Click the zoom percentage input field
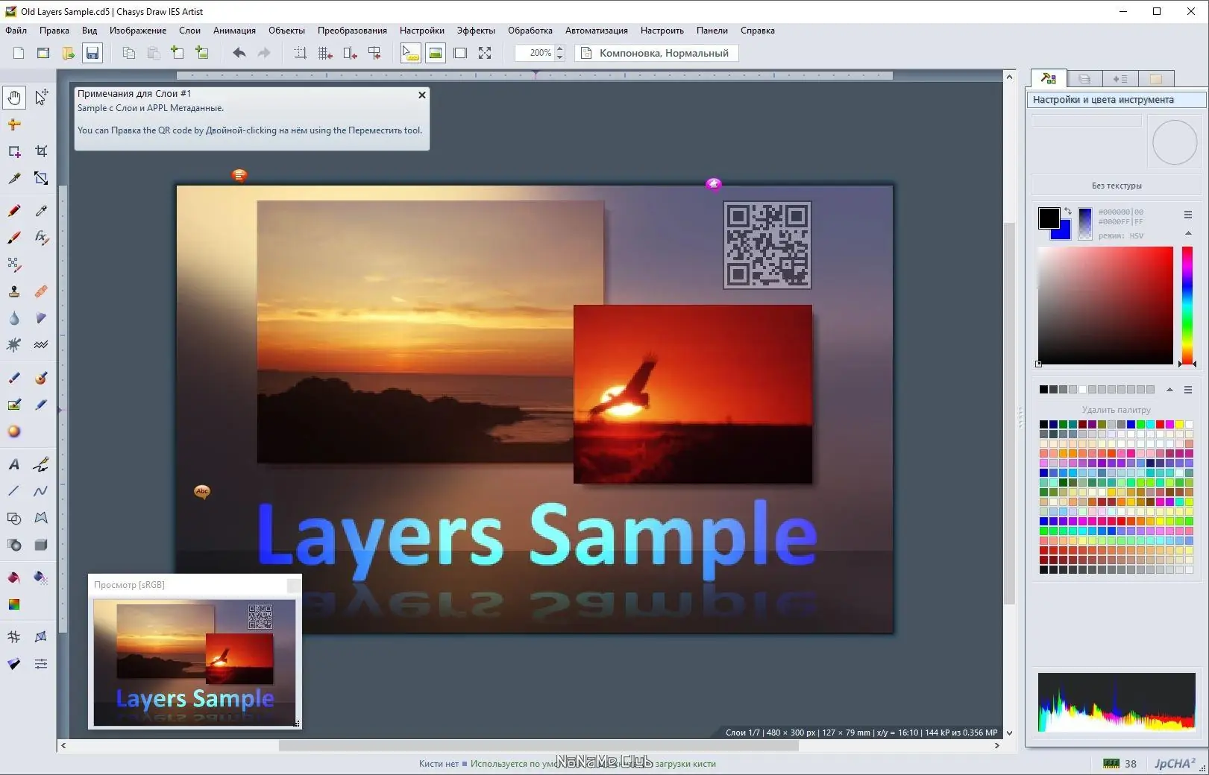Screen dimensions: 1209x775 pyautogui.click(x=535, y=53)
